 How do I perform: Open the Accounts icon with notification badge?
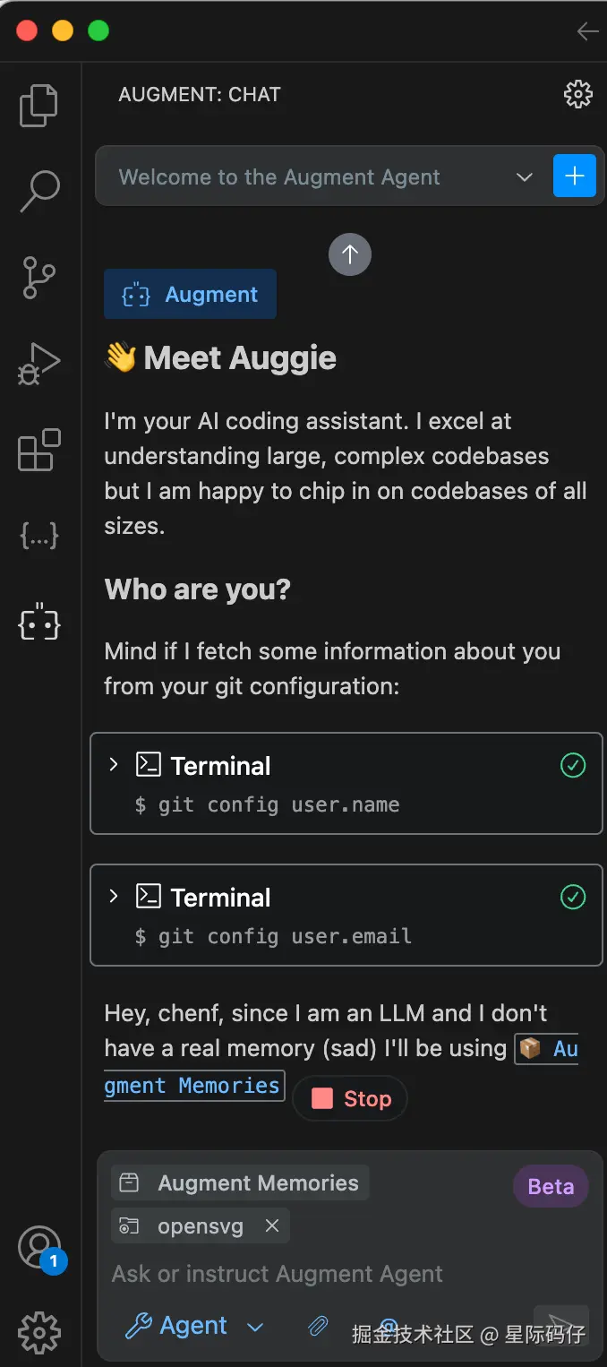(38, 1246)
